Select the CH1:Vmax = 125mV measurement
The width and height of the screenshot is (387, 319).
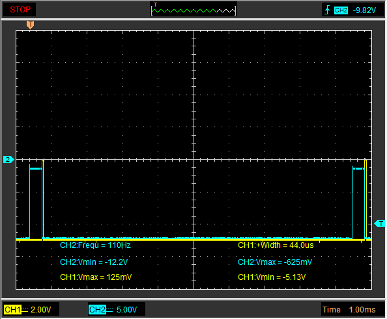pos(96,277)
